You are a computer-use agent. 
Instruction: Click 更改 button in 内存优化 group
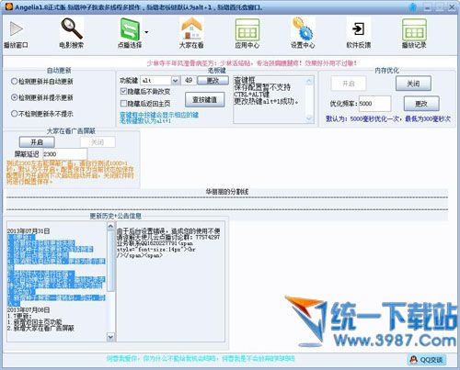pos(421,104)
